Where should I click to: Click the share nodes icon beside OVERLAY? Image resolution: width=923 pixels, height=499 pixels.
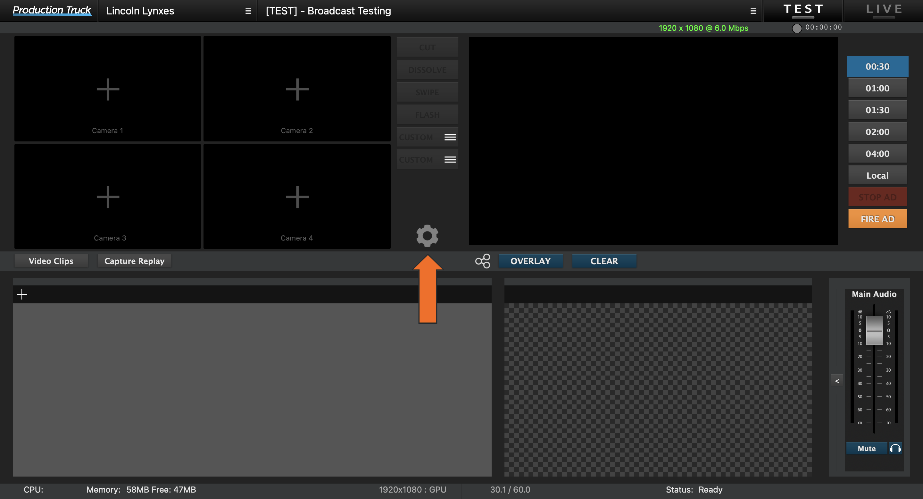pos(482,261)
